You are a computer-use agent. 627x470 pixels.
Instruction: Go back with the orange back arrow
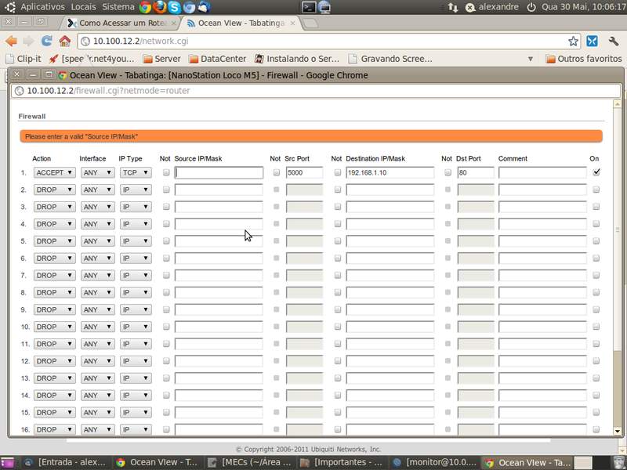[11, 41]
